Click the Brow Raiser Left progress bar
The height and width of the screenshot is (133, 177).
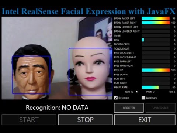[156, 18]
